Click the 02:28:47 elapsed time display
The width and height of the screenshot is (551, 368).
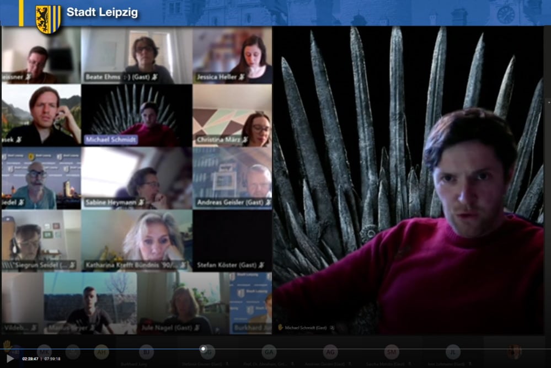[x=30, y=359]
